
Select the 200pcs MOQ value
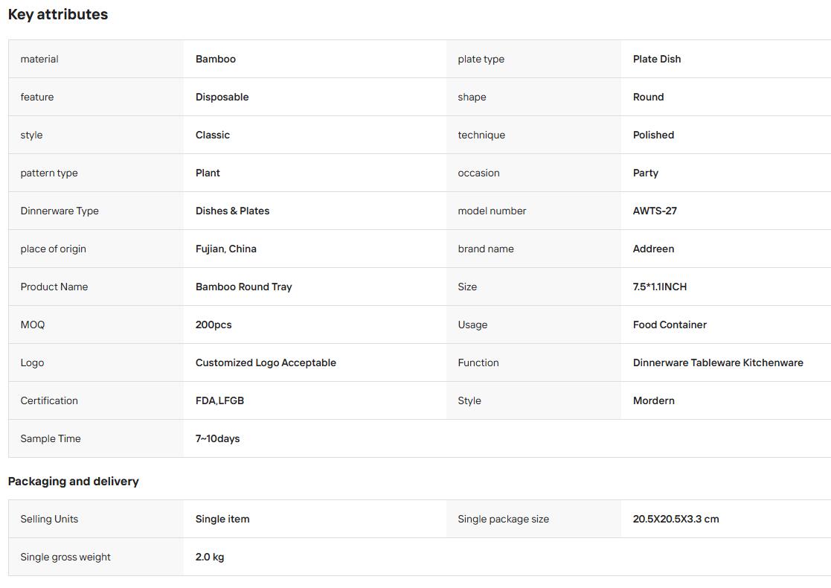[x=214, y=325]
